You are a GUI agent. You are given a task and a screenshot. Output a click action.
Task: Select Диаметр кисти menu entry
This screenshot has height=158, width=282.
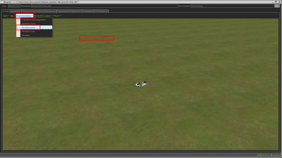(34, 24)
